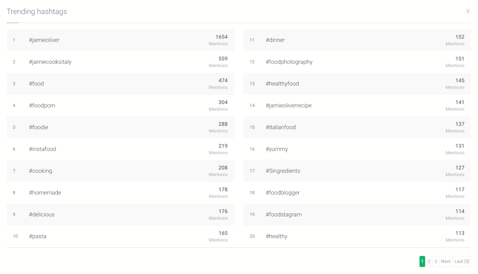The height and width of the screenshot is (274, 478).
Task: Open the #healthy hashtag
Action: pos(277,237)
